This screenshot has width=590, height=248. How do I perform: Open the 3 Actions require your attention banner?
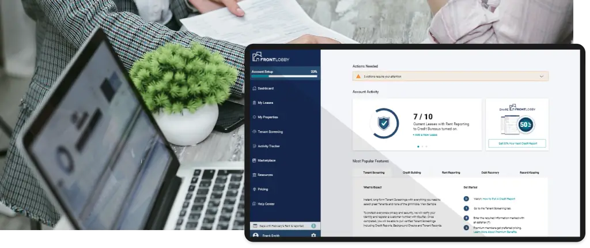[451, 76]
